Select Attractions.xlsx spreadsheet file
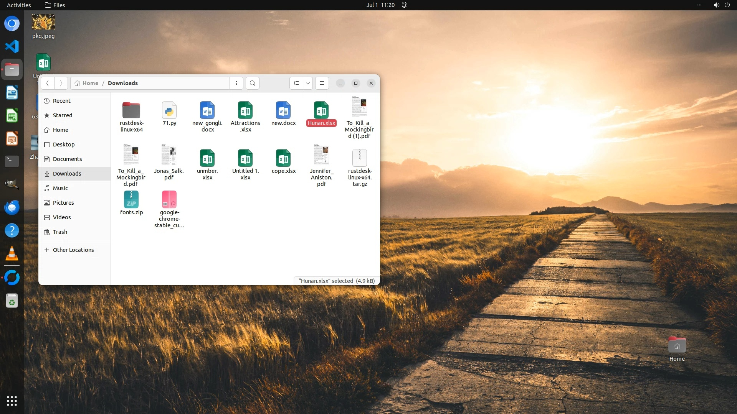The image size is (737, 414). coord(245,110)
